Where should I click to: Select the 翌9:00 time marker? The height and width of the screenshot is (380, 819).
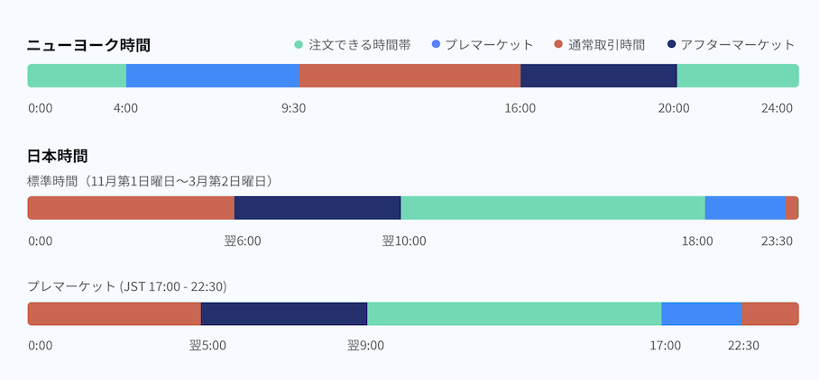pyautogui.click(x=366, y=346)
